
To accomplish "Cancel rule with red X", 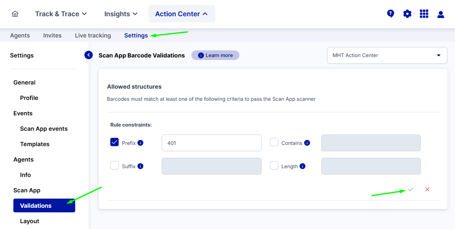I will 427,189.
